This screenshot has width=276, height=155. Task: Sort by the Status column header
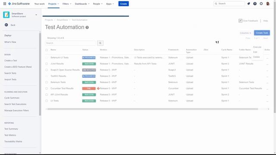point(85,50)
